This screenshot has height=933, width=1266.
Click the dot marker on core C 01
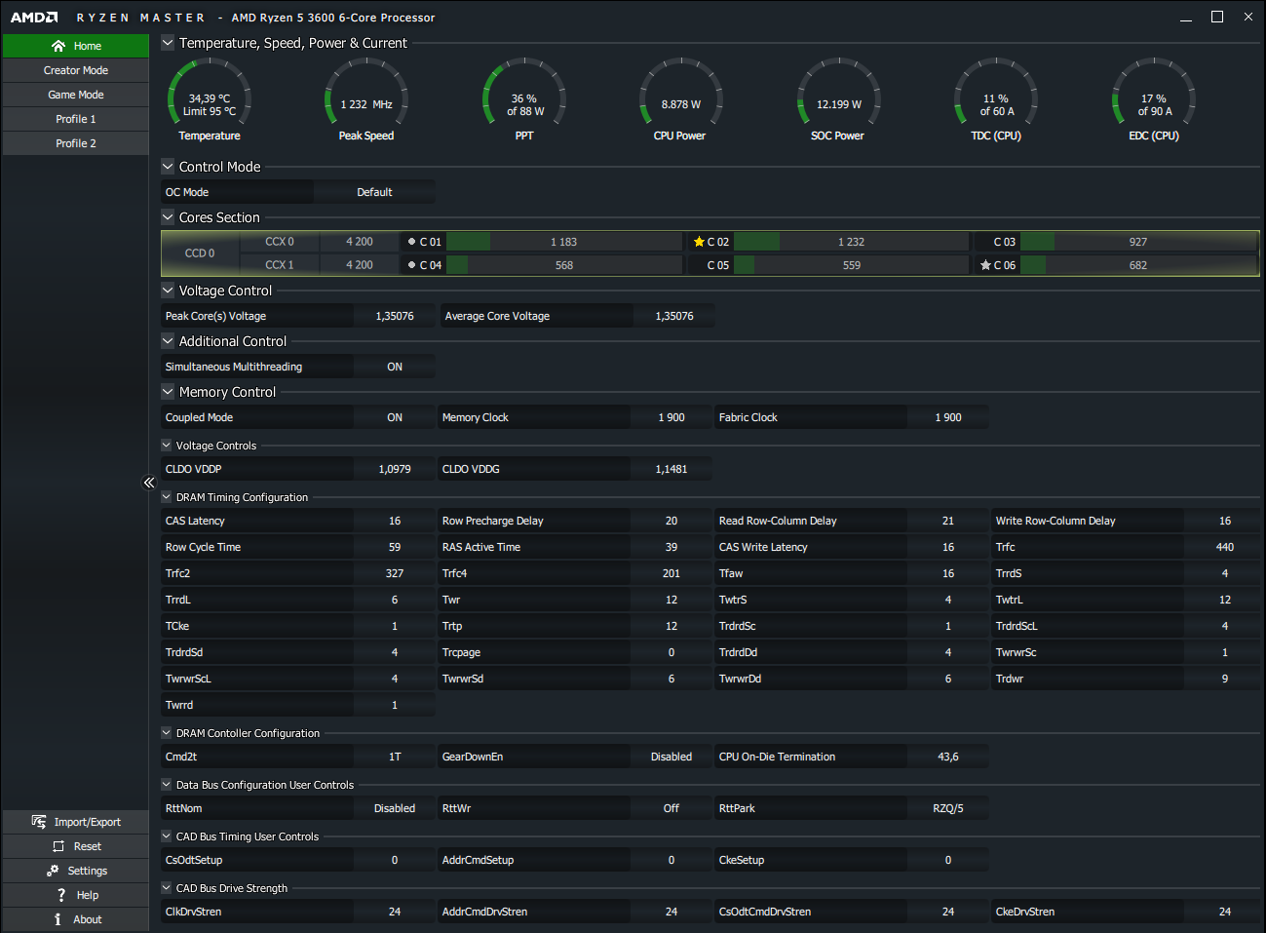click(411, 242)
